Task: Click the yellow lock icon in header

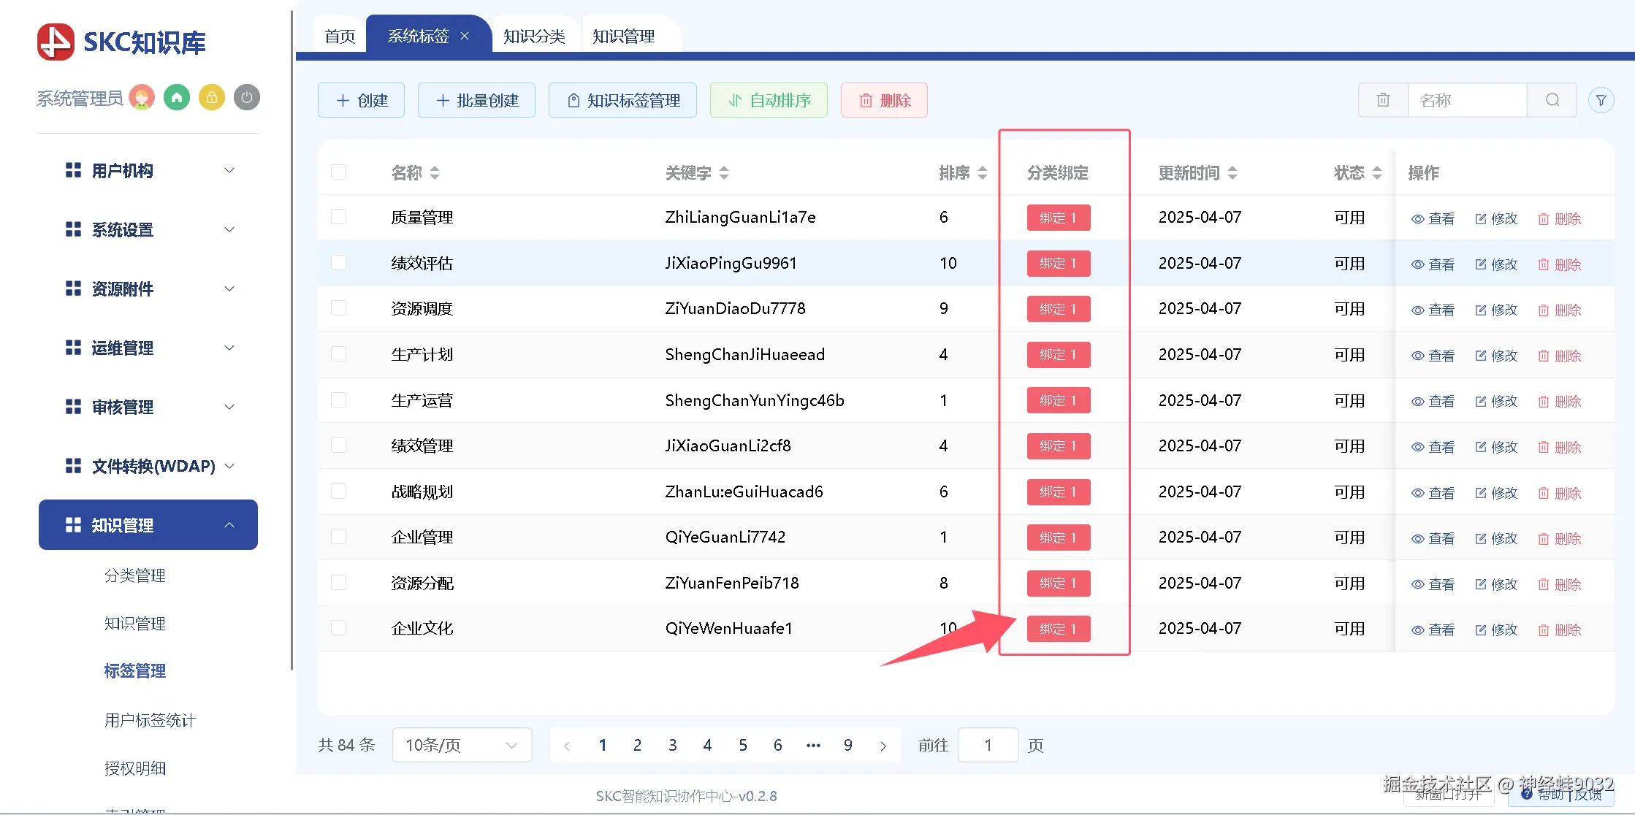Action: pos(212,98)
